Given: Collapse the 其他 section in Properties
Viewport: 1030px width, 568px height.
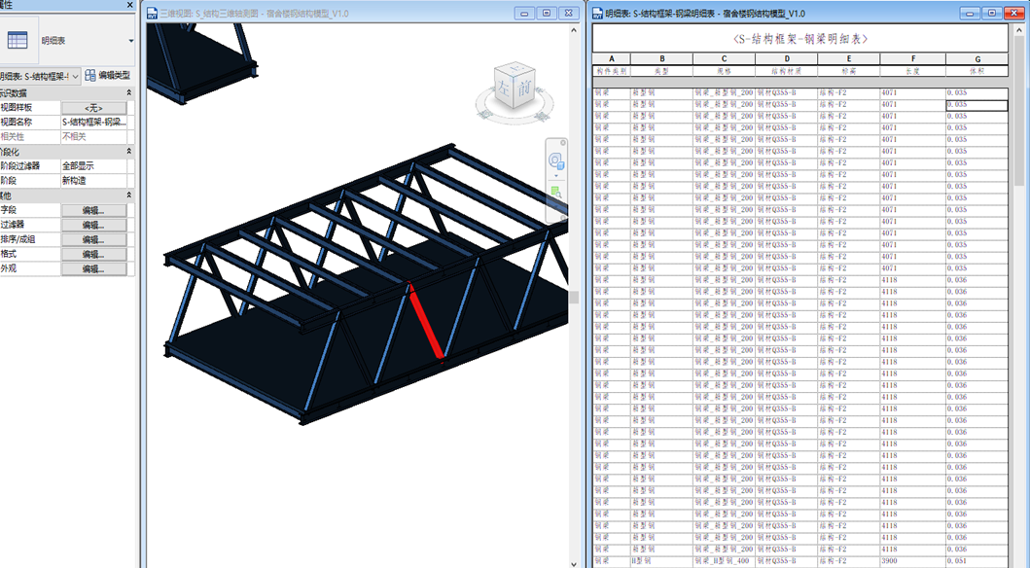Looking at the screenshot, I should (x=128, y=195).
